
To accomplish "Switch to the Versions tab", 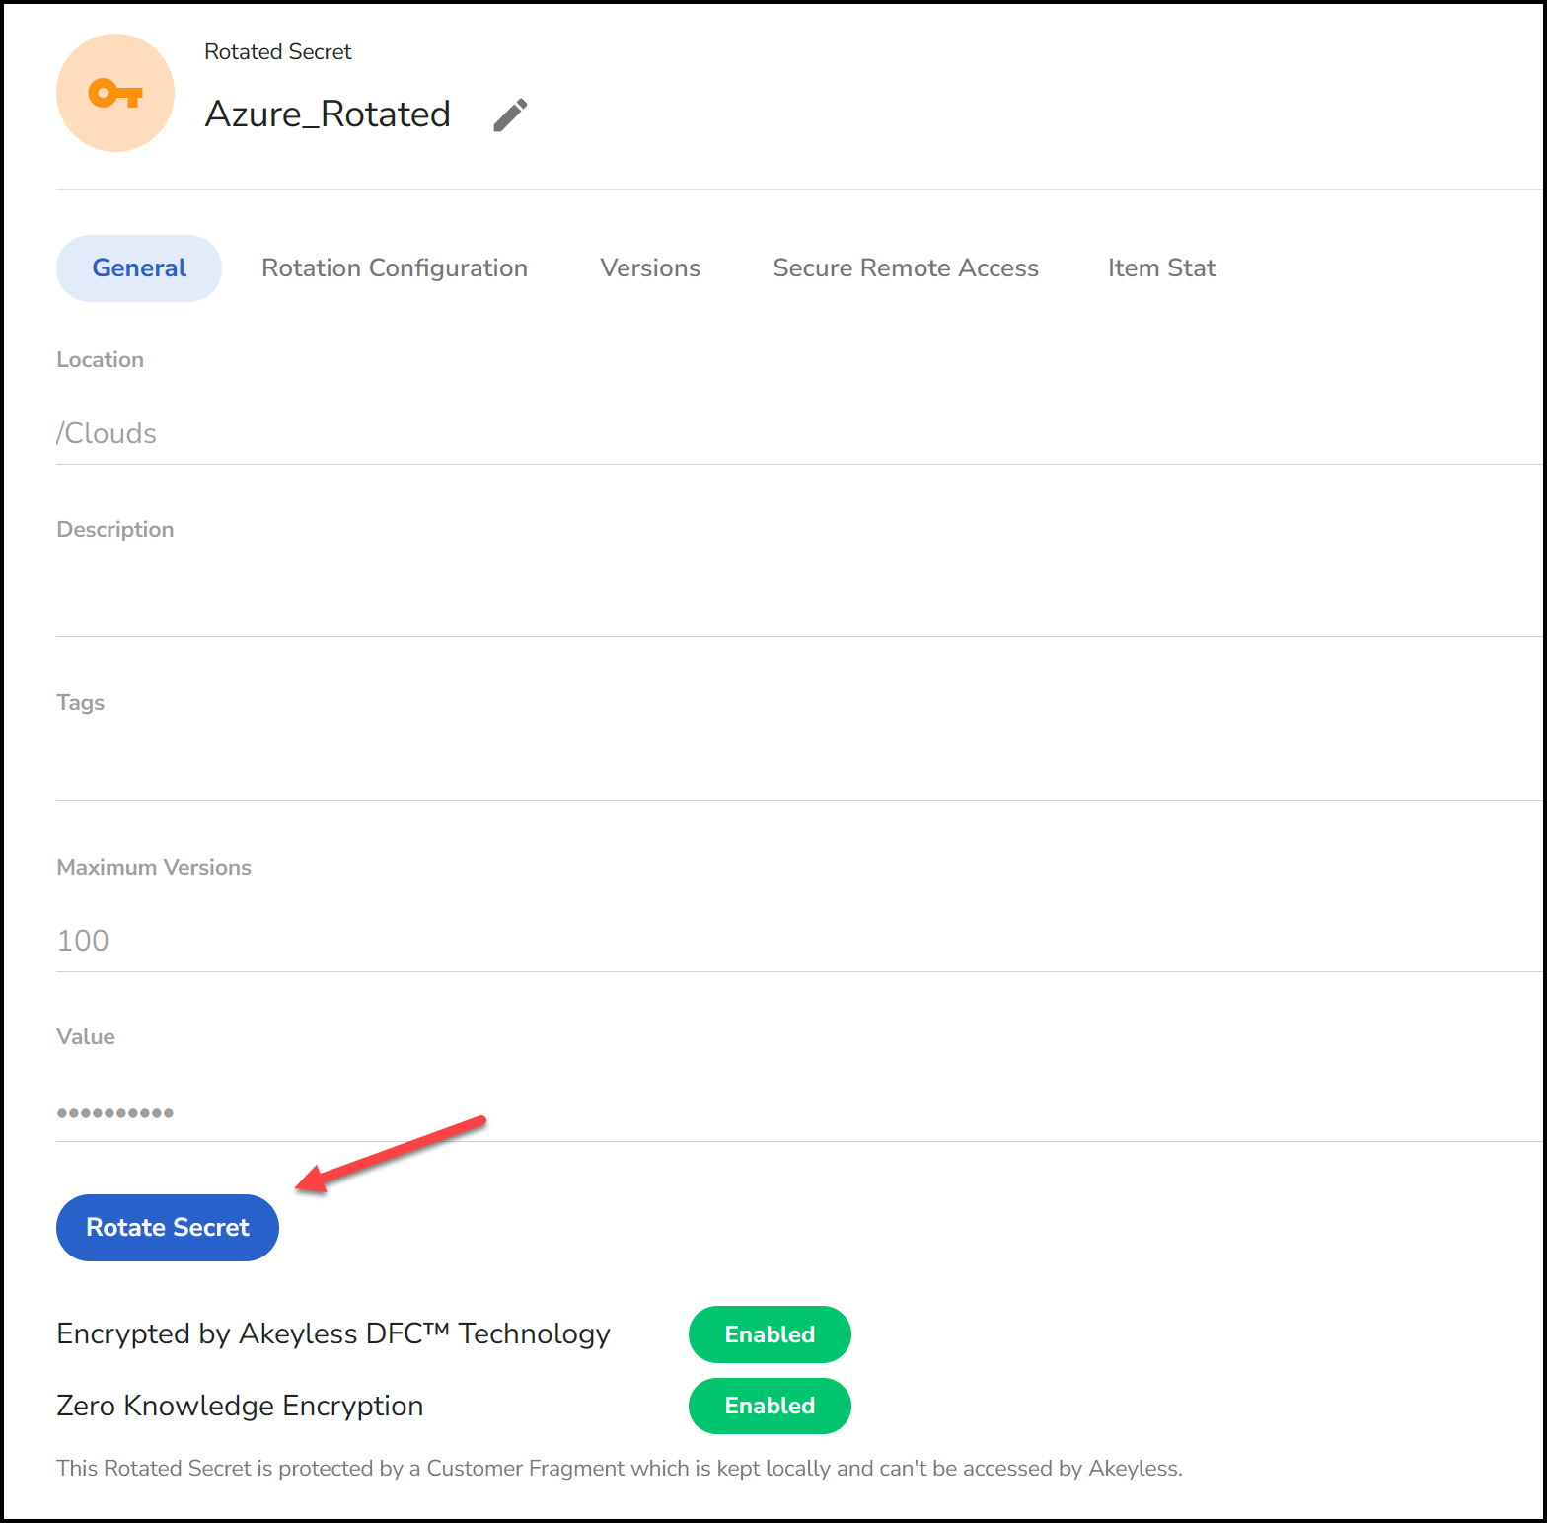I will click(650, 267).
